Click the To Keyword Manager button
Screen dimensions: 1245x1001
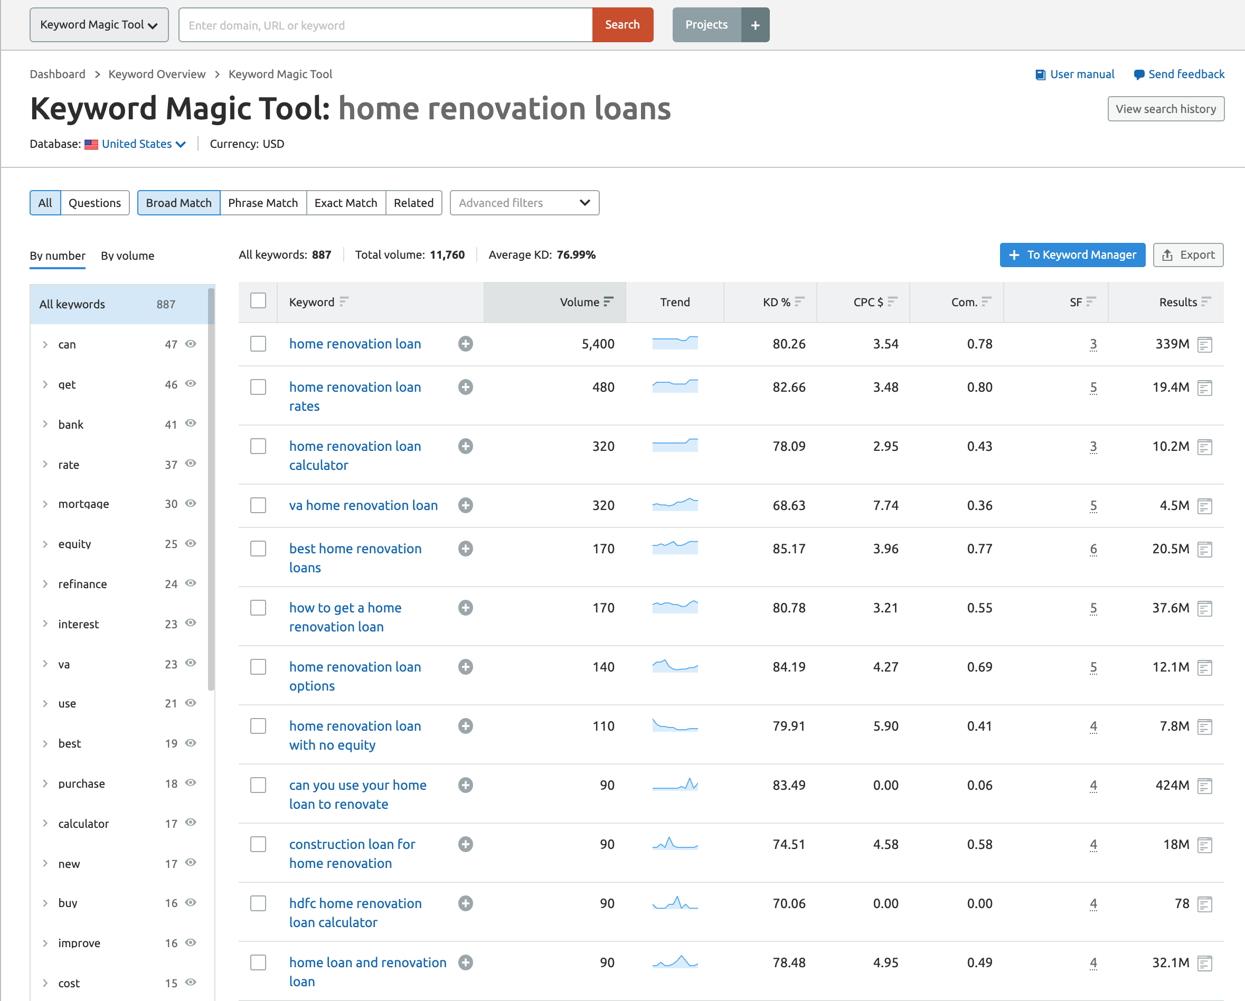tap(1072, 255)
